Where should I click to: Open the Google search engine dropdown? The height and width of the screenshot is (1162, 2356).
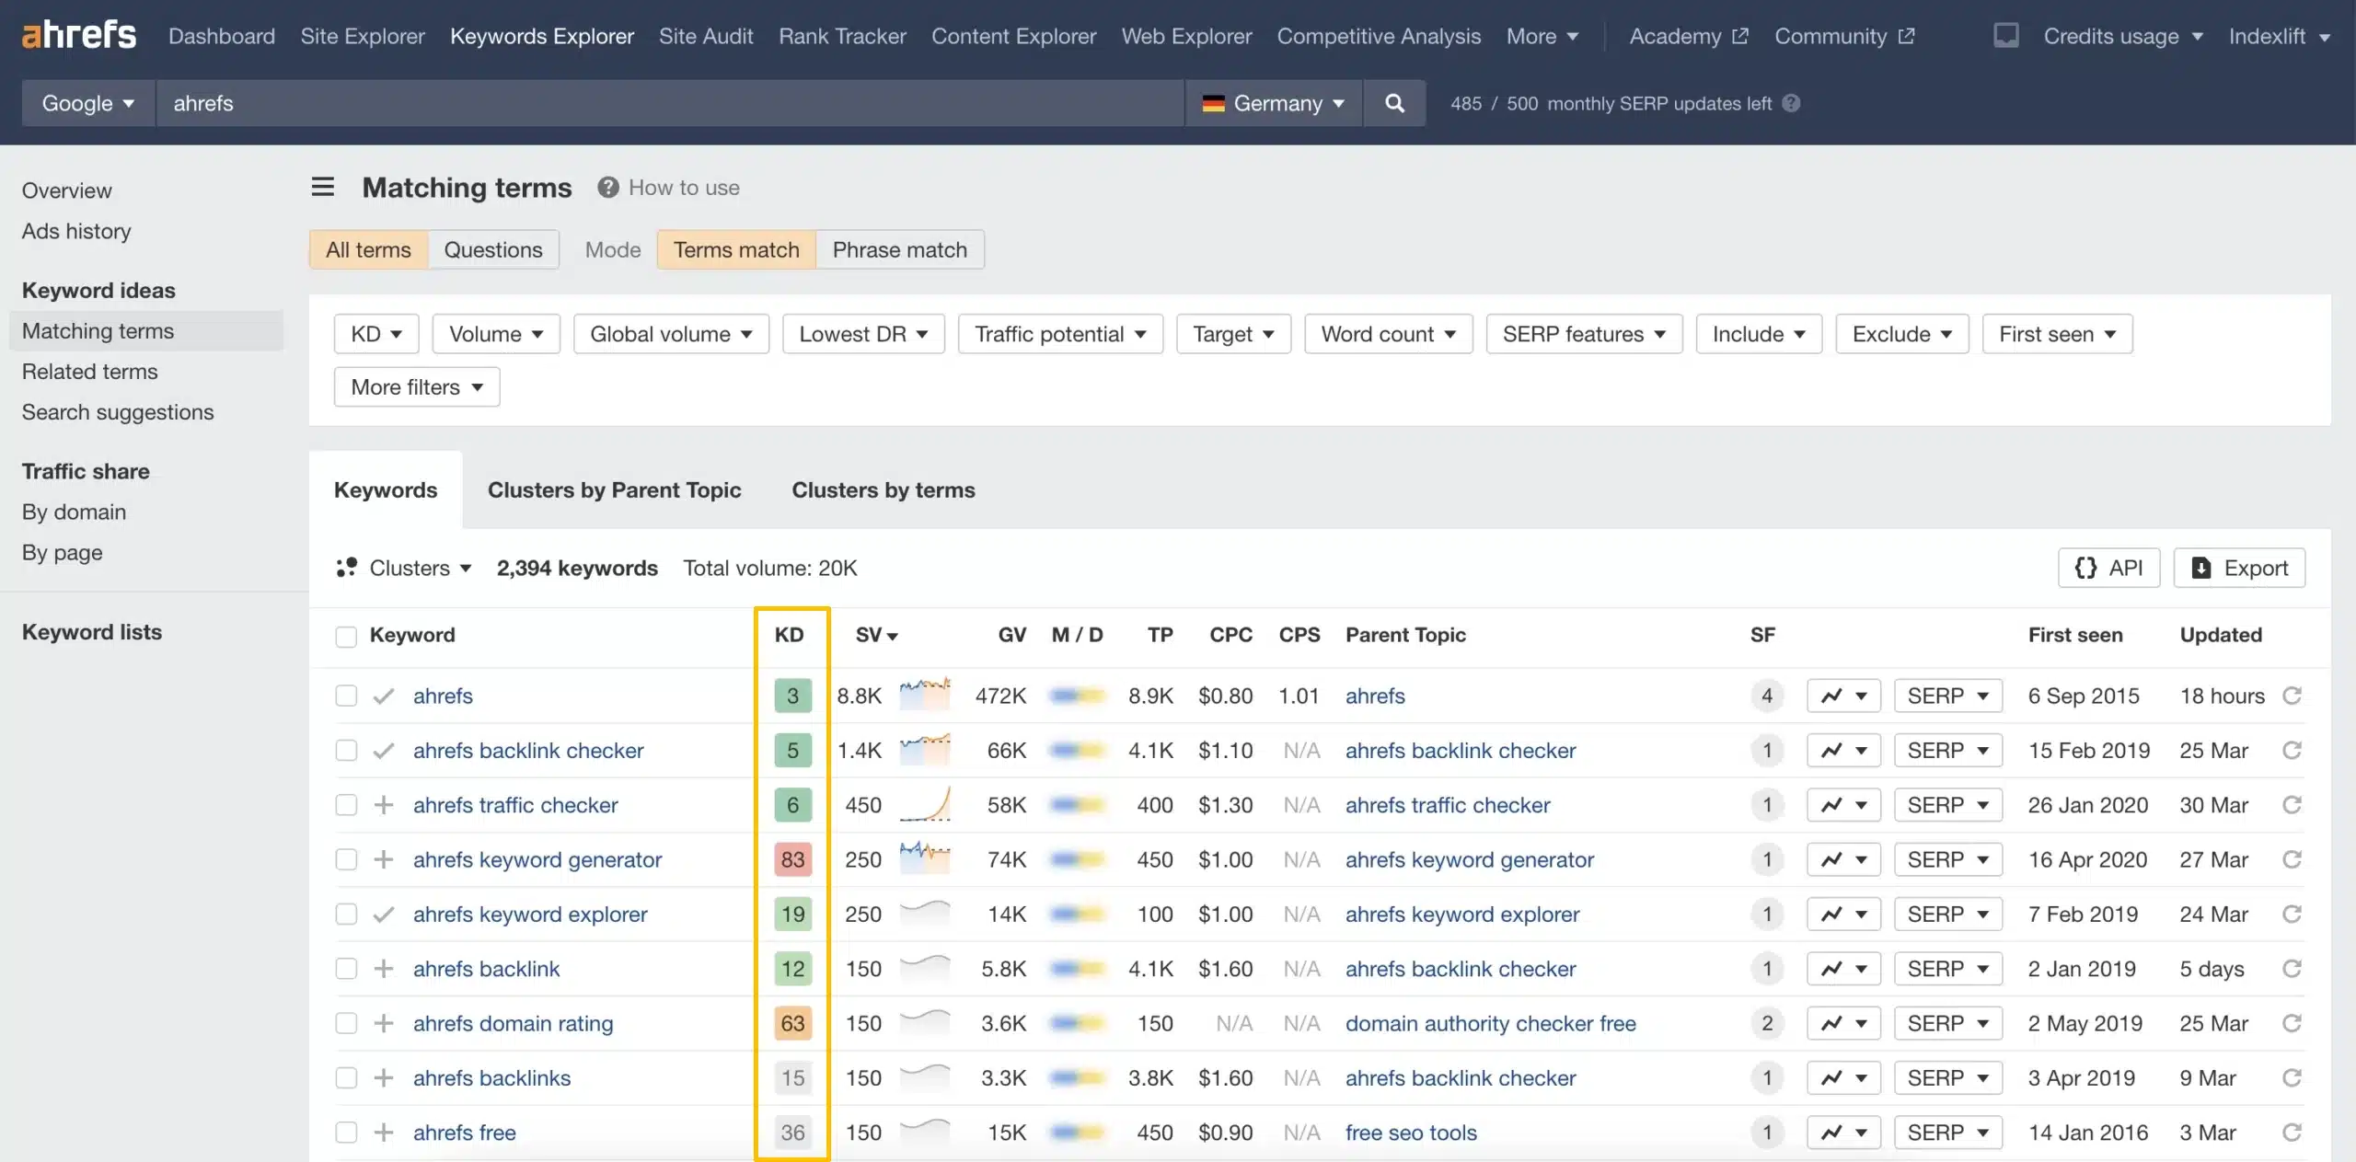pyautogui.click(x=88, y=103)
